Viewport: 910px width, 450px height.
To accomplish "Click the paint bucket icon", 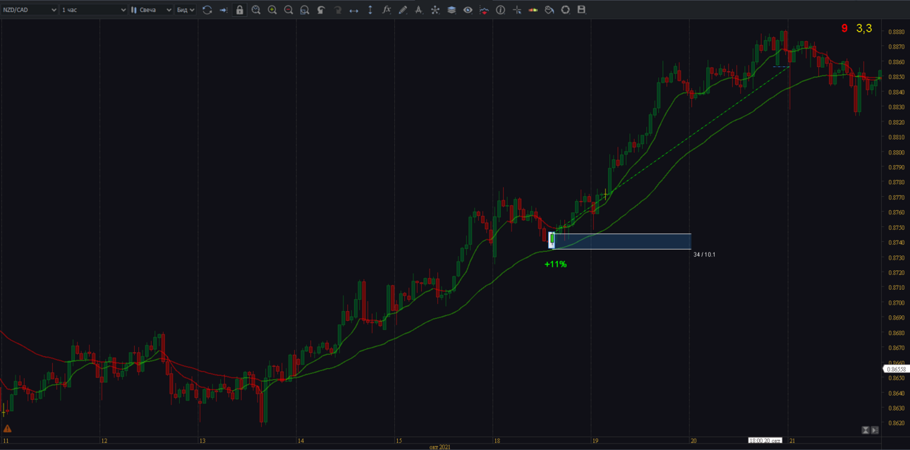I will [549, 10].
